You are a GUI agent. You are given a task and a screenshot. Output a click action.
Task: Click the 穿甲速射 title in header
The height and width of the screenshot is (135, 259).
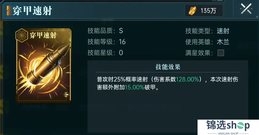(x=32, y=11)
